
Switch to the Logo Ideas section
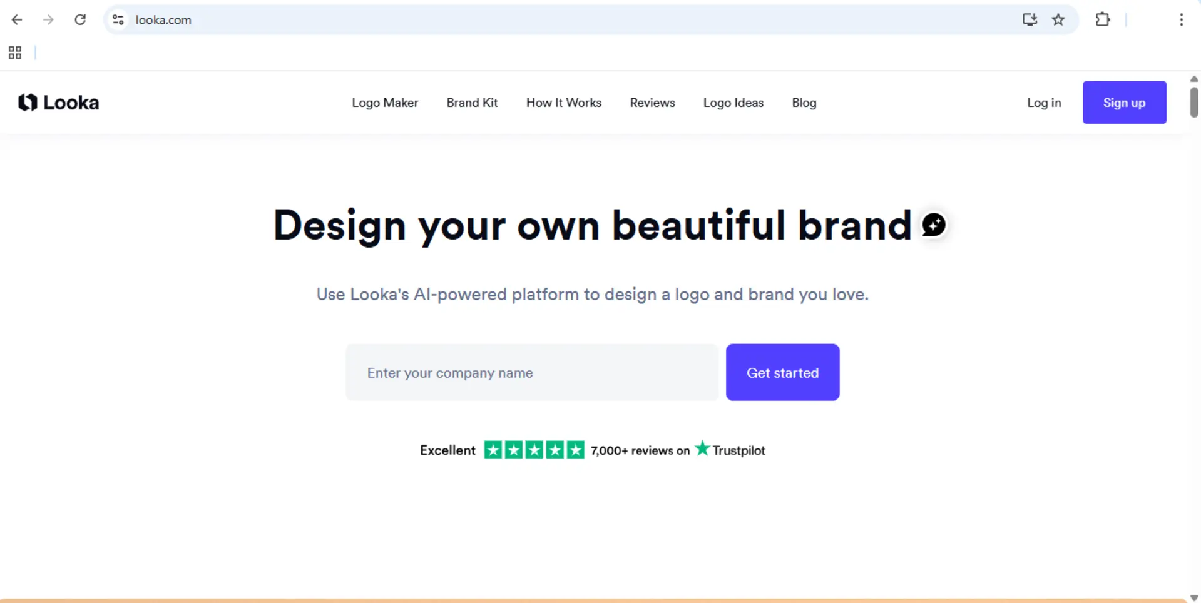tap(733, 102)
